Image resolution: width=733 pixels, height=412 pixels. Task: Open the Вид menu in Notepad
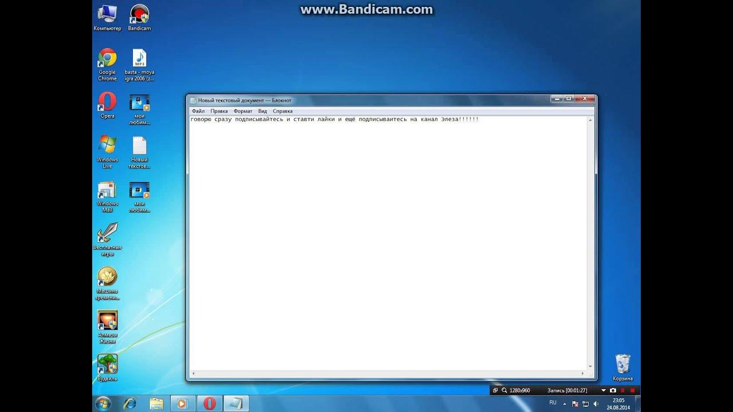click(262, 111)
